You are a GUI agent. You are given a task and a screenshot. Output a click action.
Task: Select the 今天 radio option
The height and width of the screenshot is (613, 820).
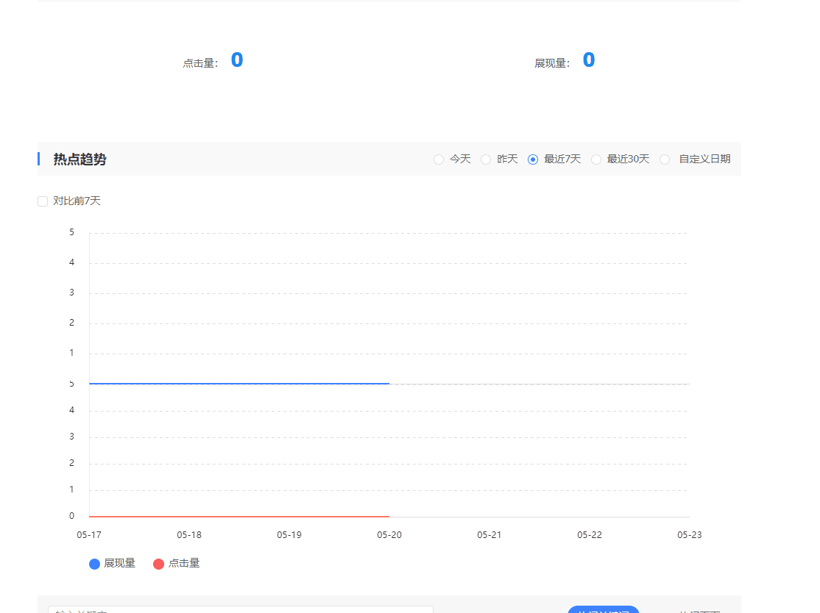[439, 159]
